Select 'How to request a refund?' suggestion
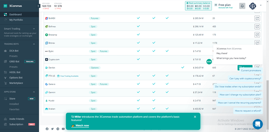Screen dimensions: 269x132 tap(248, 111)
